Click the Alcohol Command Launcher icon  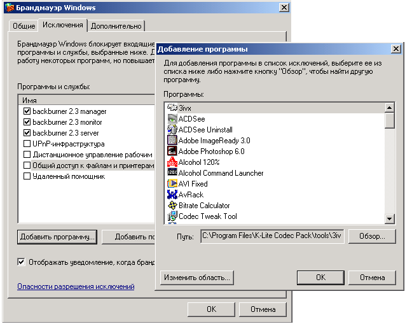click(x=172, y=173)
